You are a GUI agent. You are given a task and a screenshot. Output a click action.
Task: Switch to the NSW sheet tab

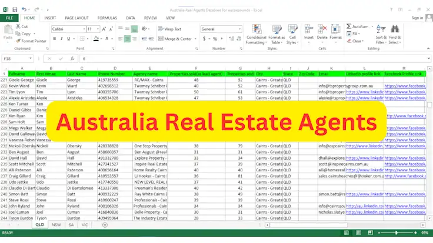[x=56, y=225]
